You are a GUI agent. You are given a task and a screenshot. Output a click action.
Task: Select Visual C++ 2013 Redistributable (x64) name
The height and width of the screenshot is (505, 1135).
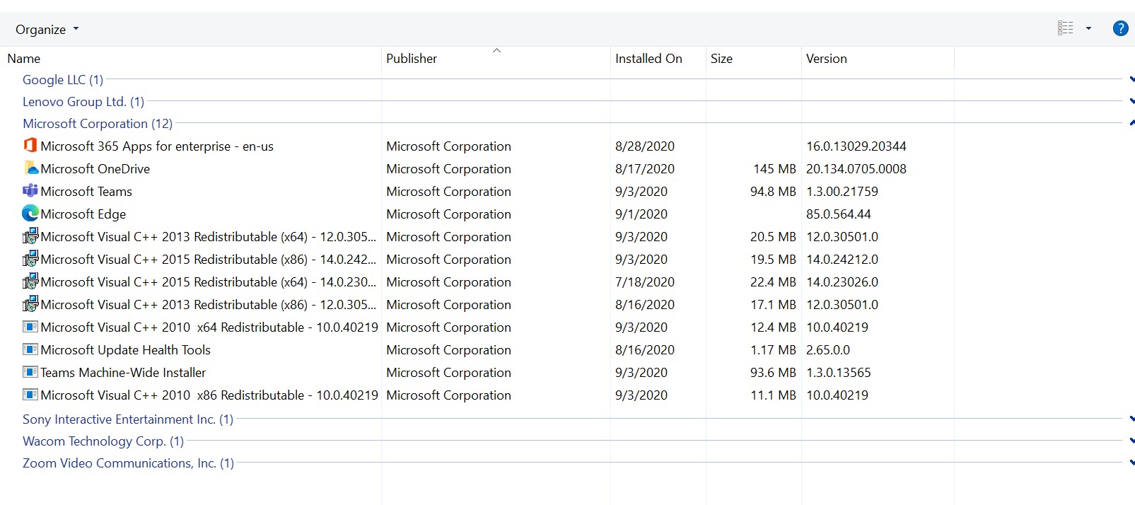(209, 237)
